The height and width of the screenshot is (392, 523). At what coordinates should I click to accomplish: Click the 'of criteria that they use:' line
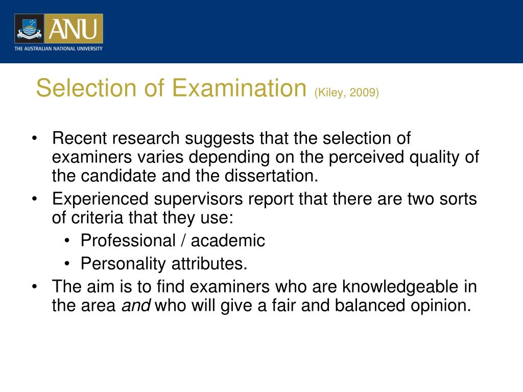142,217
